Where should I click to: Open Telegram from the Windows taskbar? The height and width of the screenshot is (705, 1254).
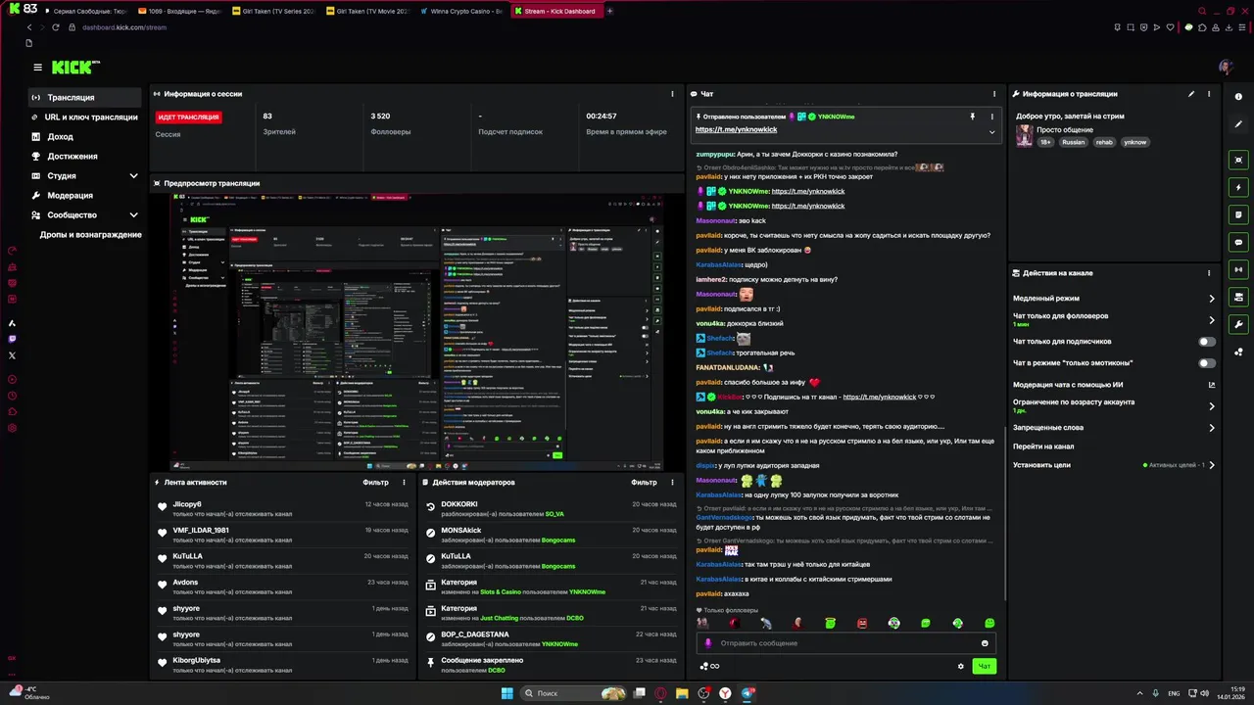click(748, 694)
